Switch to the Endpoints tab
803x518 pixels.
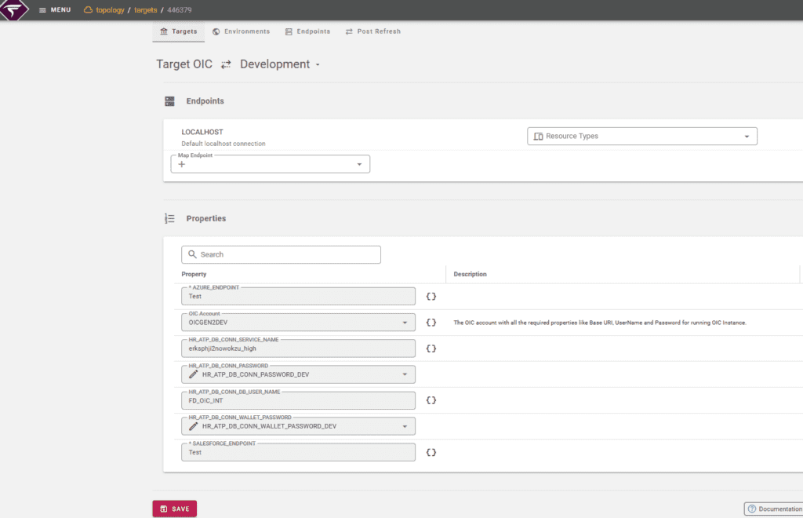(307, 31)
